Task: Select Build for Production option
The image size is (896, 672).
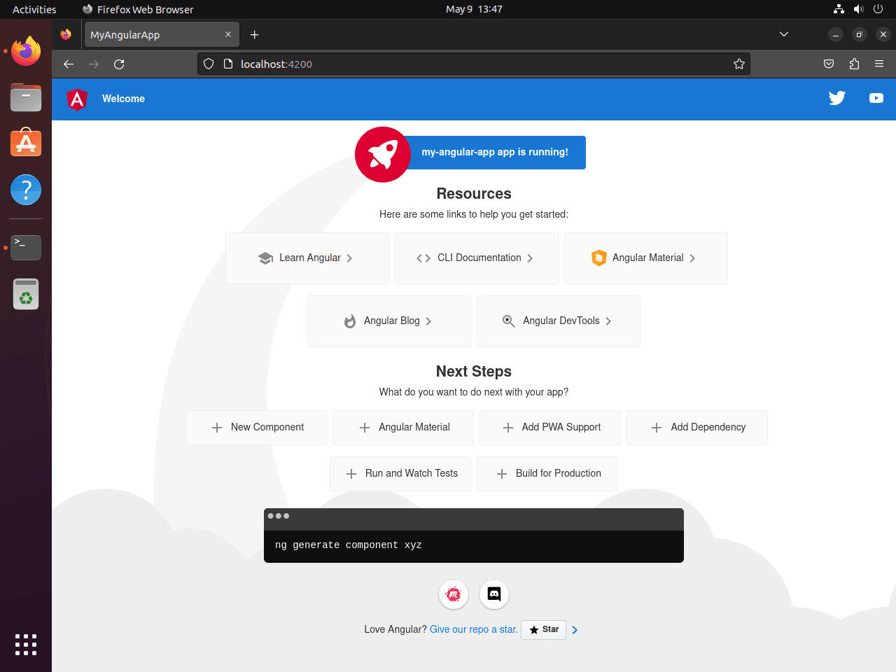Action: [x=547, y=474]
